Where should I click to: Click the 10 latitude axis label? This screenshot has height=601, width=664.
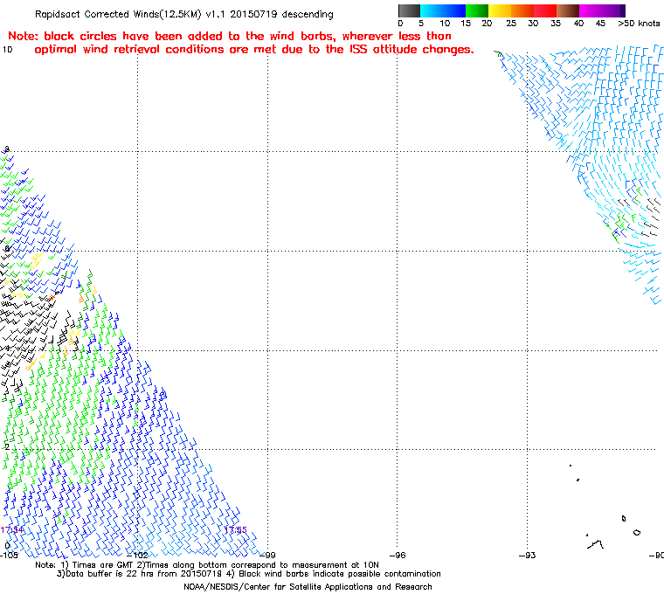click(x=7, y=50)
